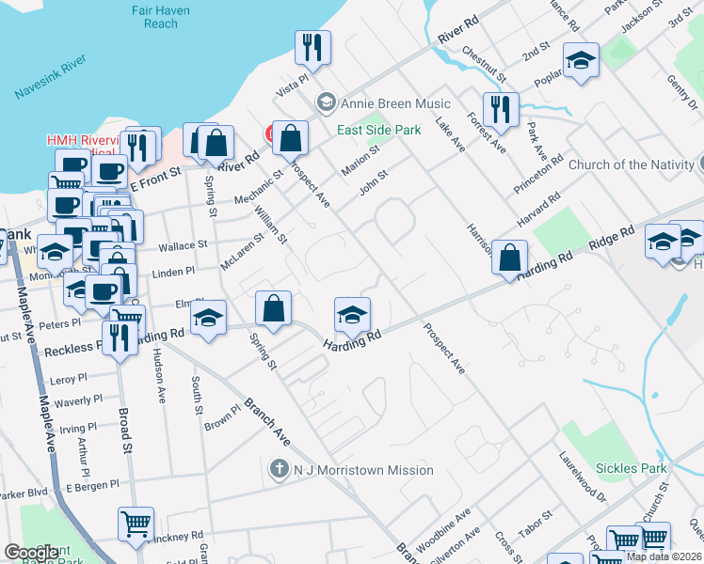This screenshot has height=564, width=704.
Task: Select the Linden Pl street label
Action: 173,273
